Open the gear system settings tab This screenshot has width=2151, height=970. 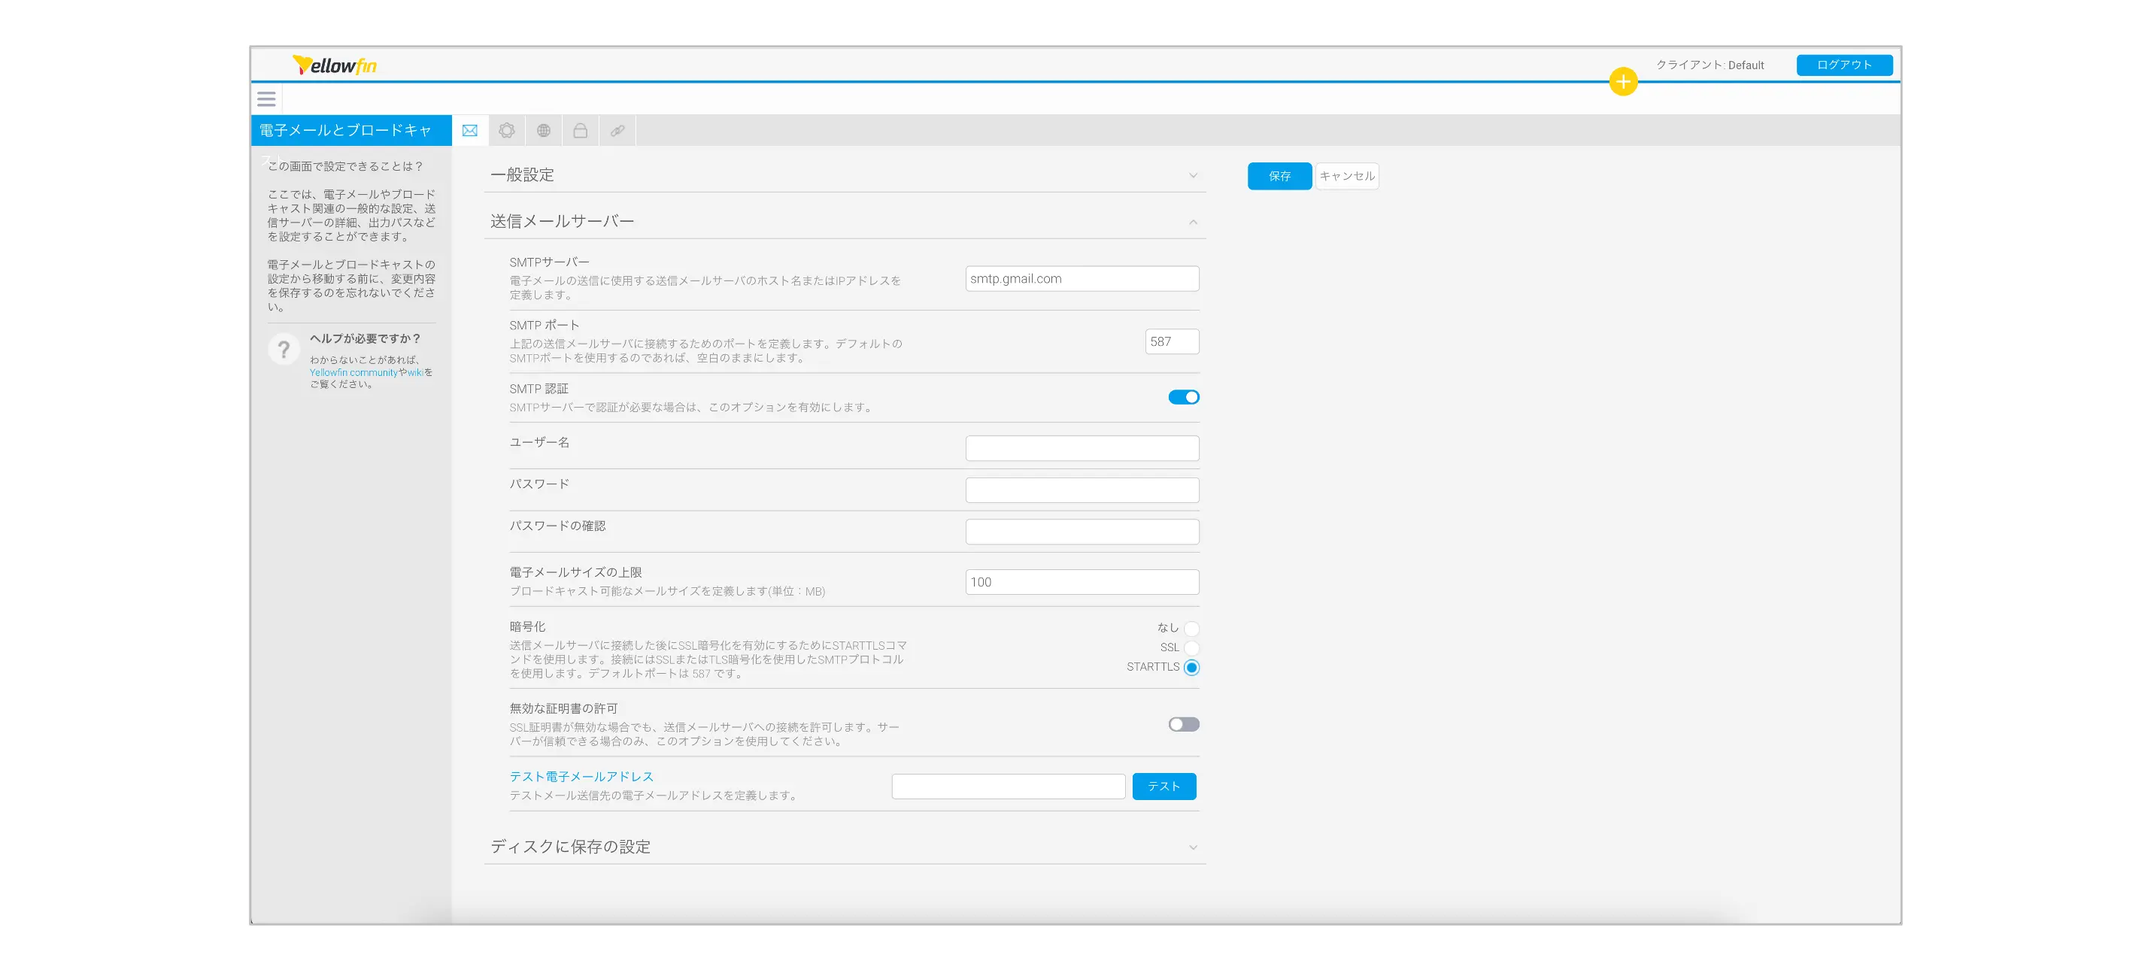click(507, 130)
